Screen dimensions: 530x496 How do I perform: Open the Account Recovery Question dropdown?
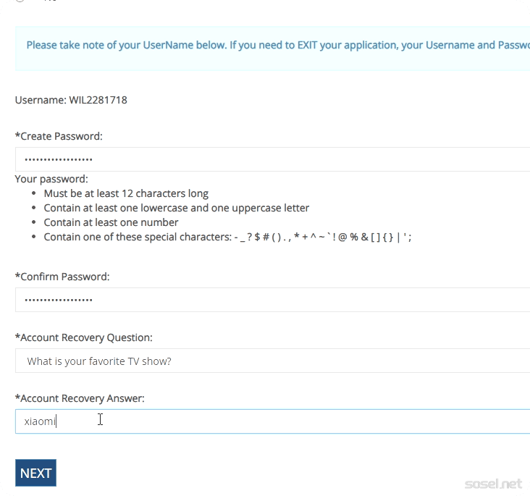(272, 361)
